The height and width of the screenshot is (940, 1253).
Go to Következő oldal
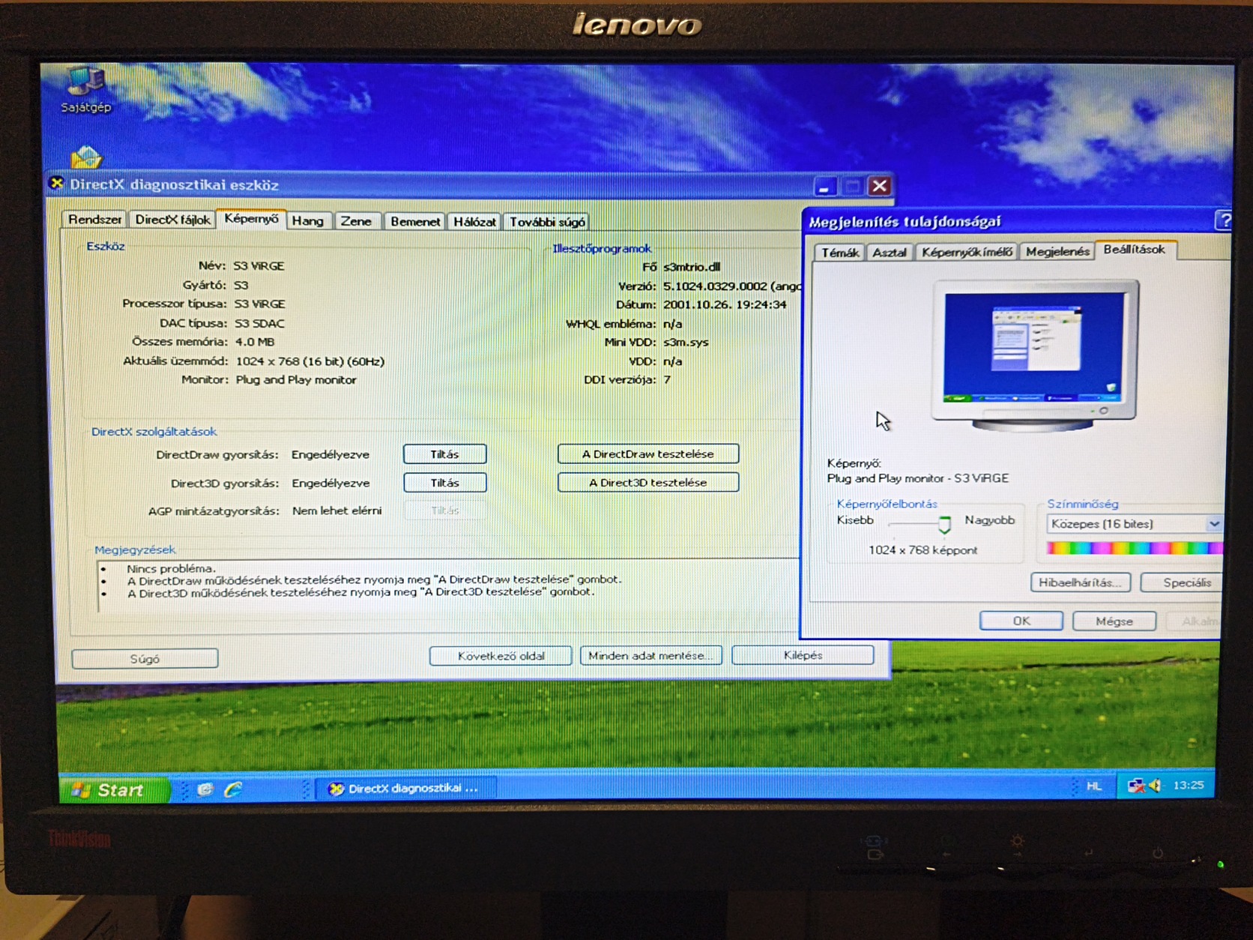pyautogui.click(x=501, y=656)
